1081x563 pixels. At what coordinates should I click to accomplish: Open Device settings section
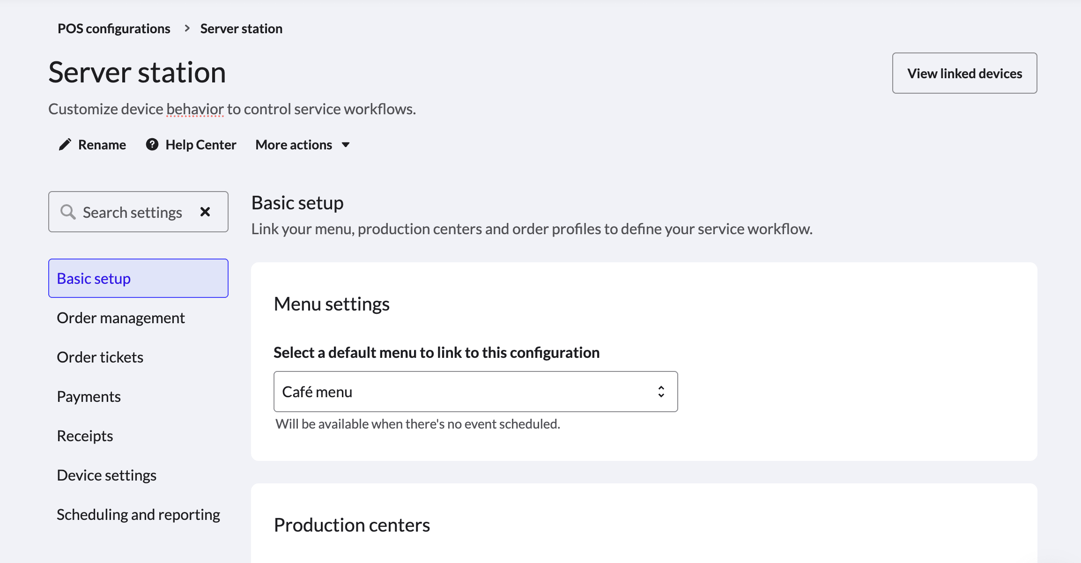(107, 475)
